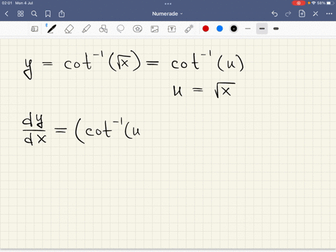Select the Highlighter tool
This screenshot has height=252, width=336.
pos(86,29)
